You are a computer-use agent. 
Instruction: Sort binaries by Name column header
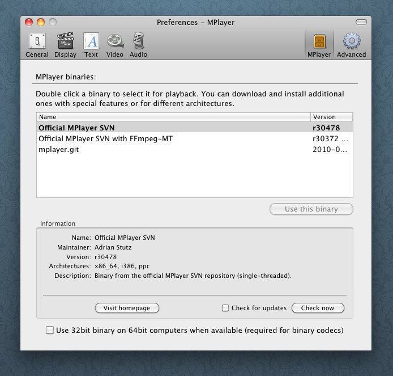pos(173,117)
